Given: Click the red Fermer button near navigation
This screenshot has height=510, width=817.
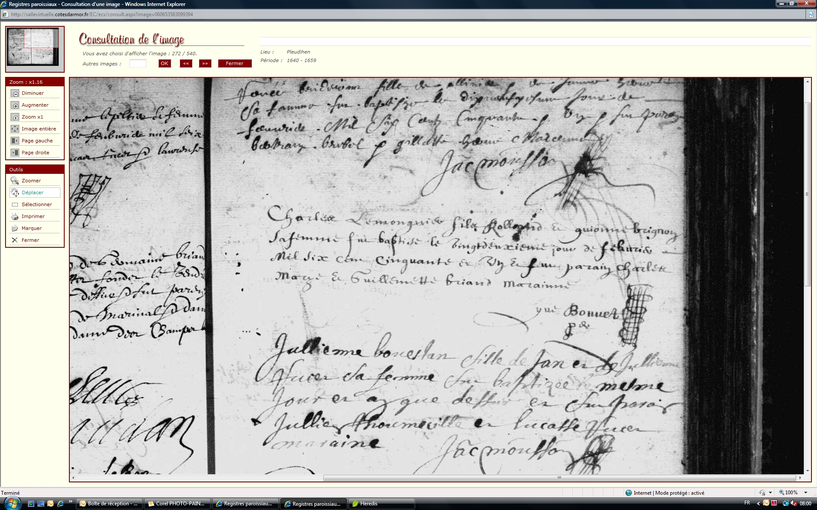Looking at the screenshot, I should (x=234, y=63).
